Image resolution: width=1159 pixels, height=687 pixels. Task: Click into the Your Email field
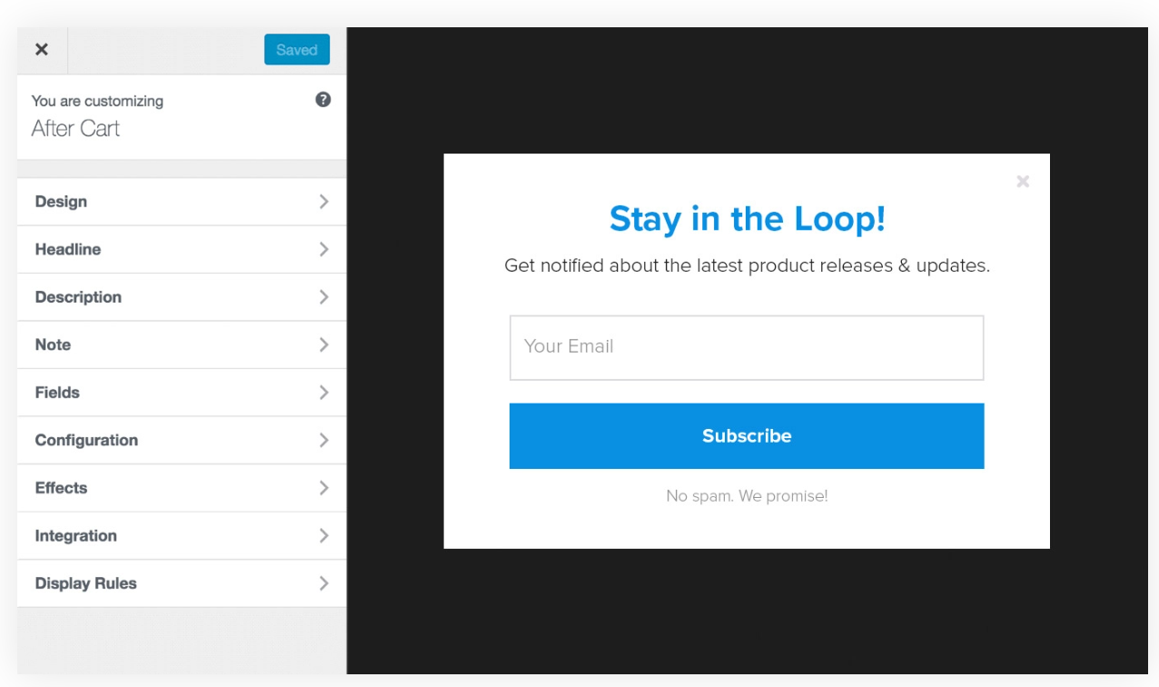pyautogui.click(x=746, y=347)
